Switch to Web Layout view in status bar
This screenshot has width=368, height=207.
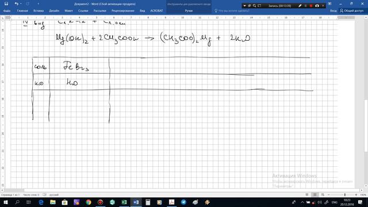[323, 195]
